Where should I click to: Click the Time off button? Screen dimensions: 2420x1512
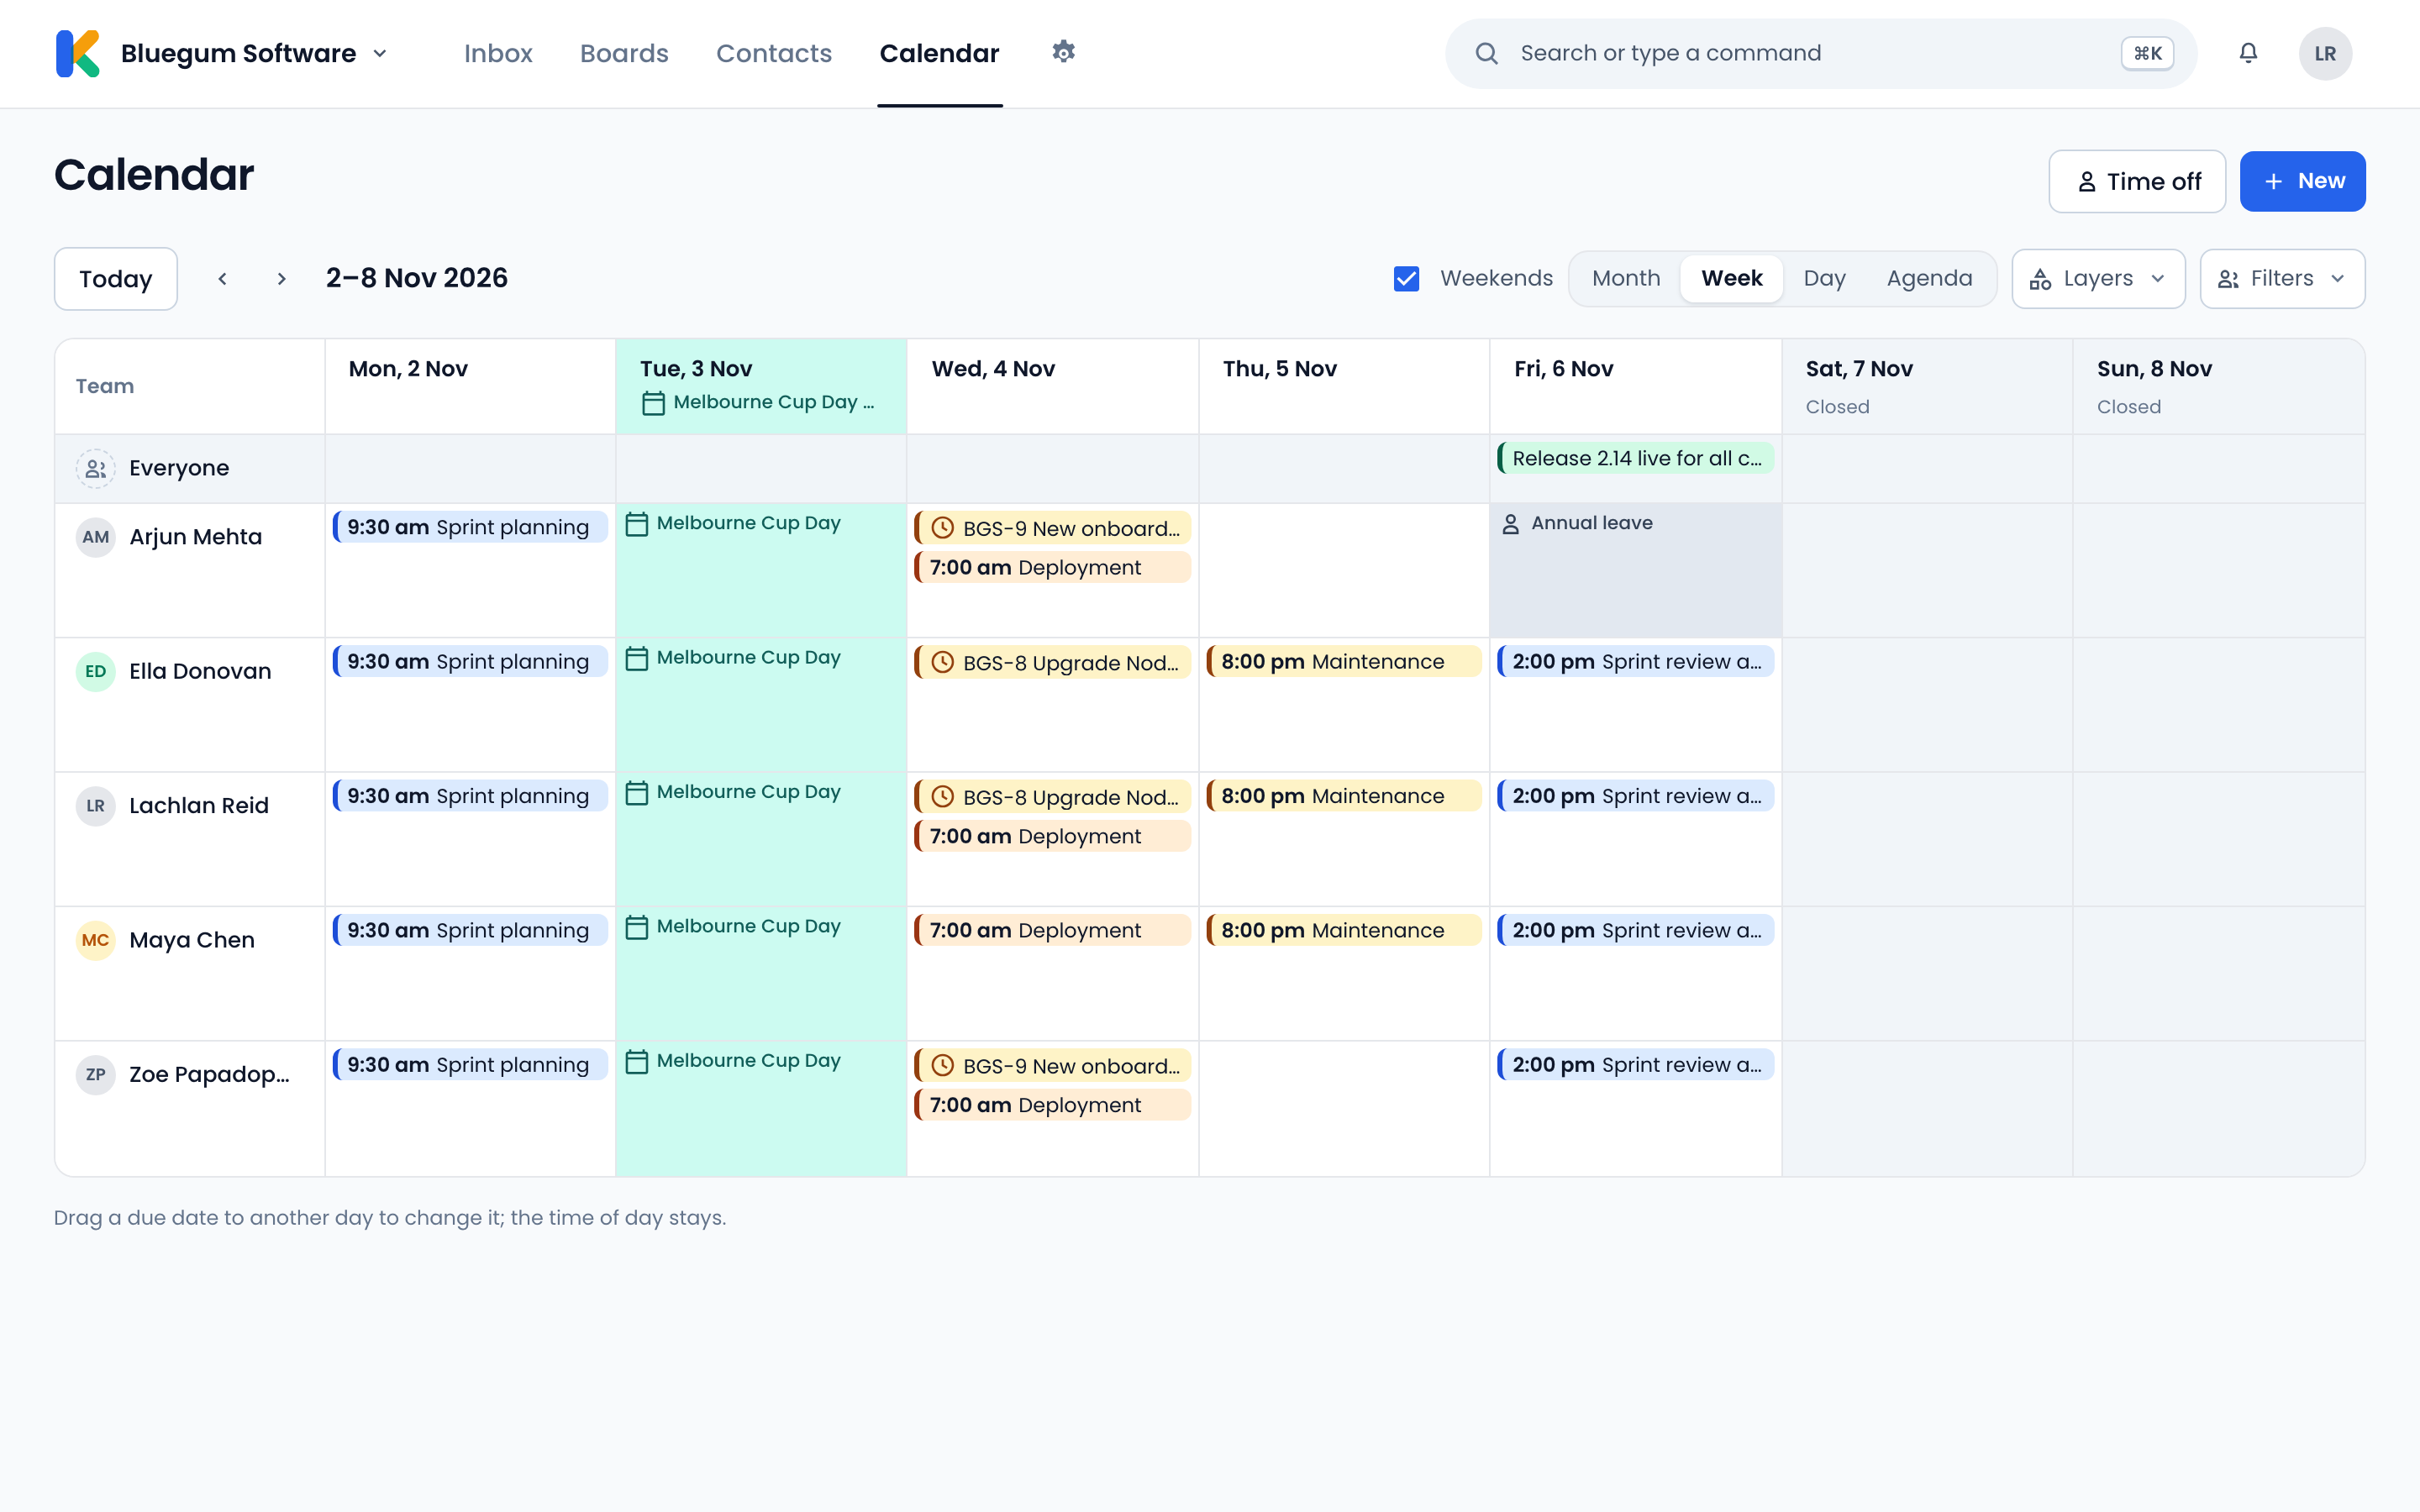pos(2137,181)
